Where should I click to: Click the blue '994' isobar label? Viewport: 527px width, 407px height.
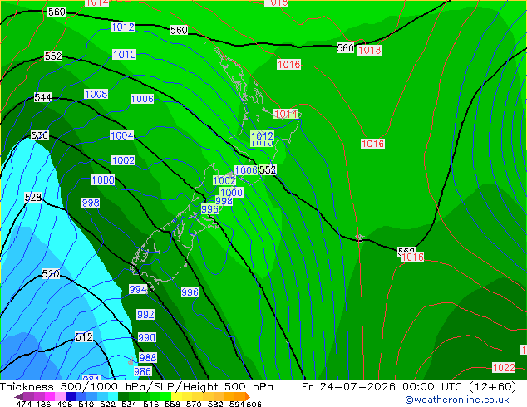coord(138,289)
